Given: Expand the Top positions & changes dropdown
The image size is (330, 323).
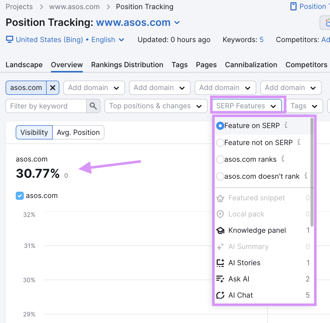Looking at the screenshot, I should (x=156, y=106).
